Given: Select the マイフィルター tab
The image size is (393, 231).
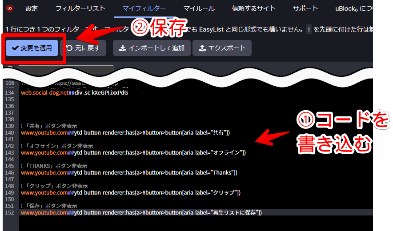Looking at the screenshot, I should point(144,8).
